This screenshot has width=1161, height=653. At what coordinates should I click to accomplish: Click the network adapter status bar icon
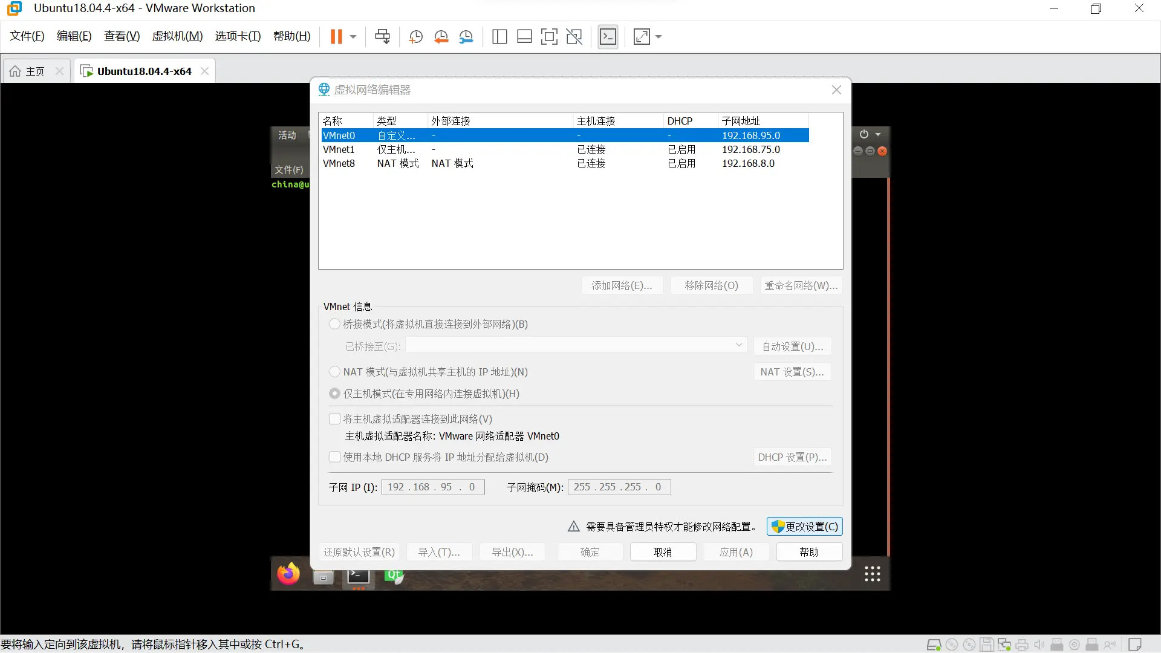[x=1004, y=645]
